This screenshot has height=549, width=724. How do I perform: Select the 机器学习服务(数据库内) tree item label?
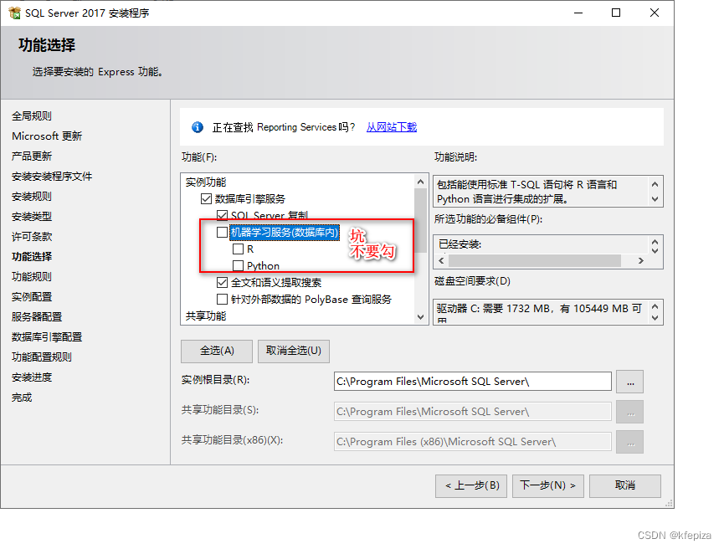285,233
